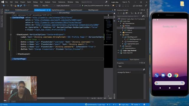Start debugging with the green play button
This screenshot has width=189, height=106.
(x=83, y=6)
